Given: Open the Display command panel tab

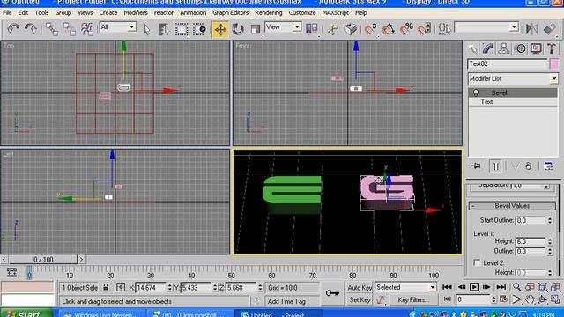Looking at the screenshot, I should coord(536,48).
